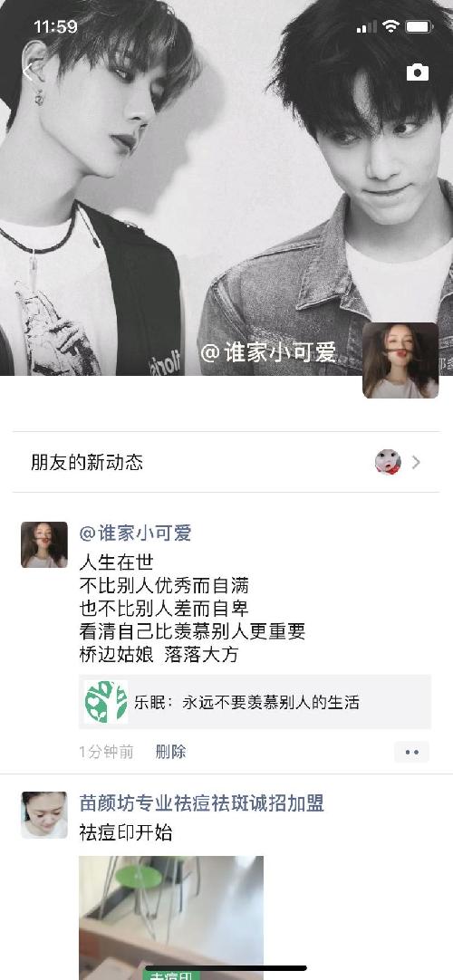Open the two-dot comment/like menu
The image size is (453, 980).
pos(411,752)
